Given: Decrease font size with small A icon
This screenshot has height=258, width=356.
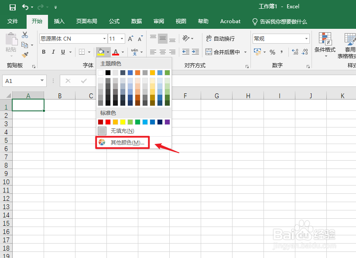Looking at the screenshot, I should tap(140, 38).
